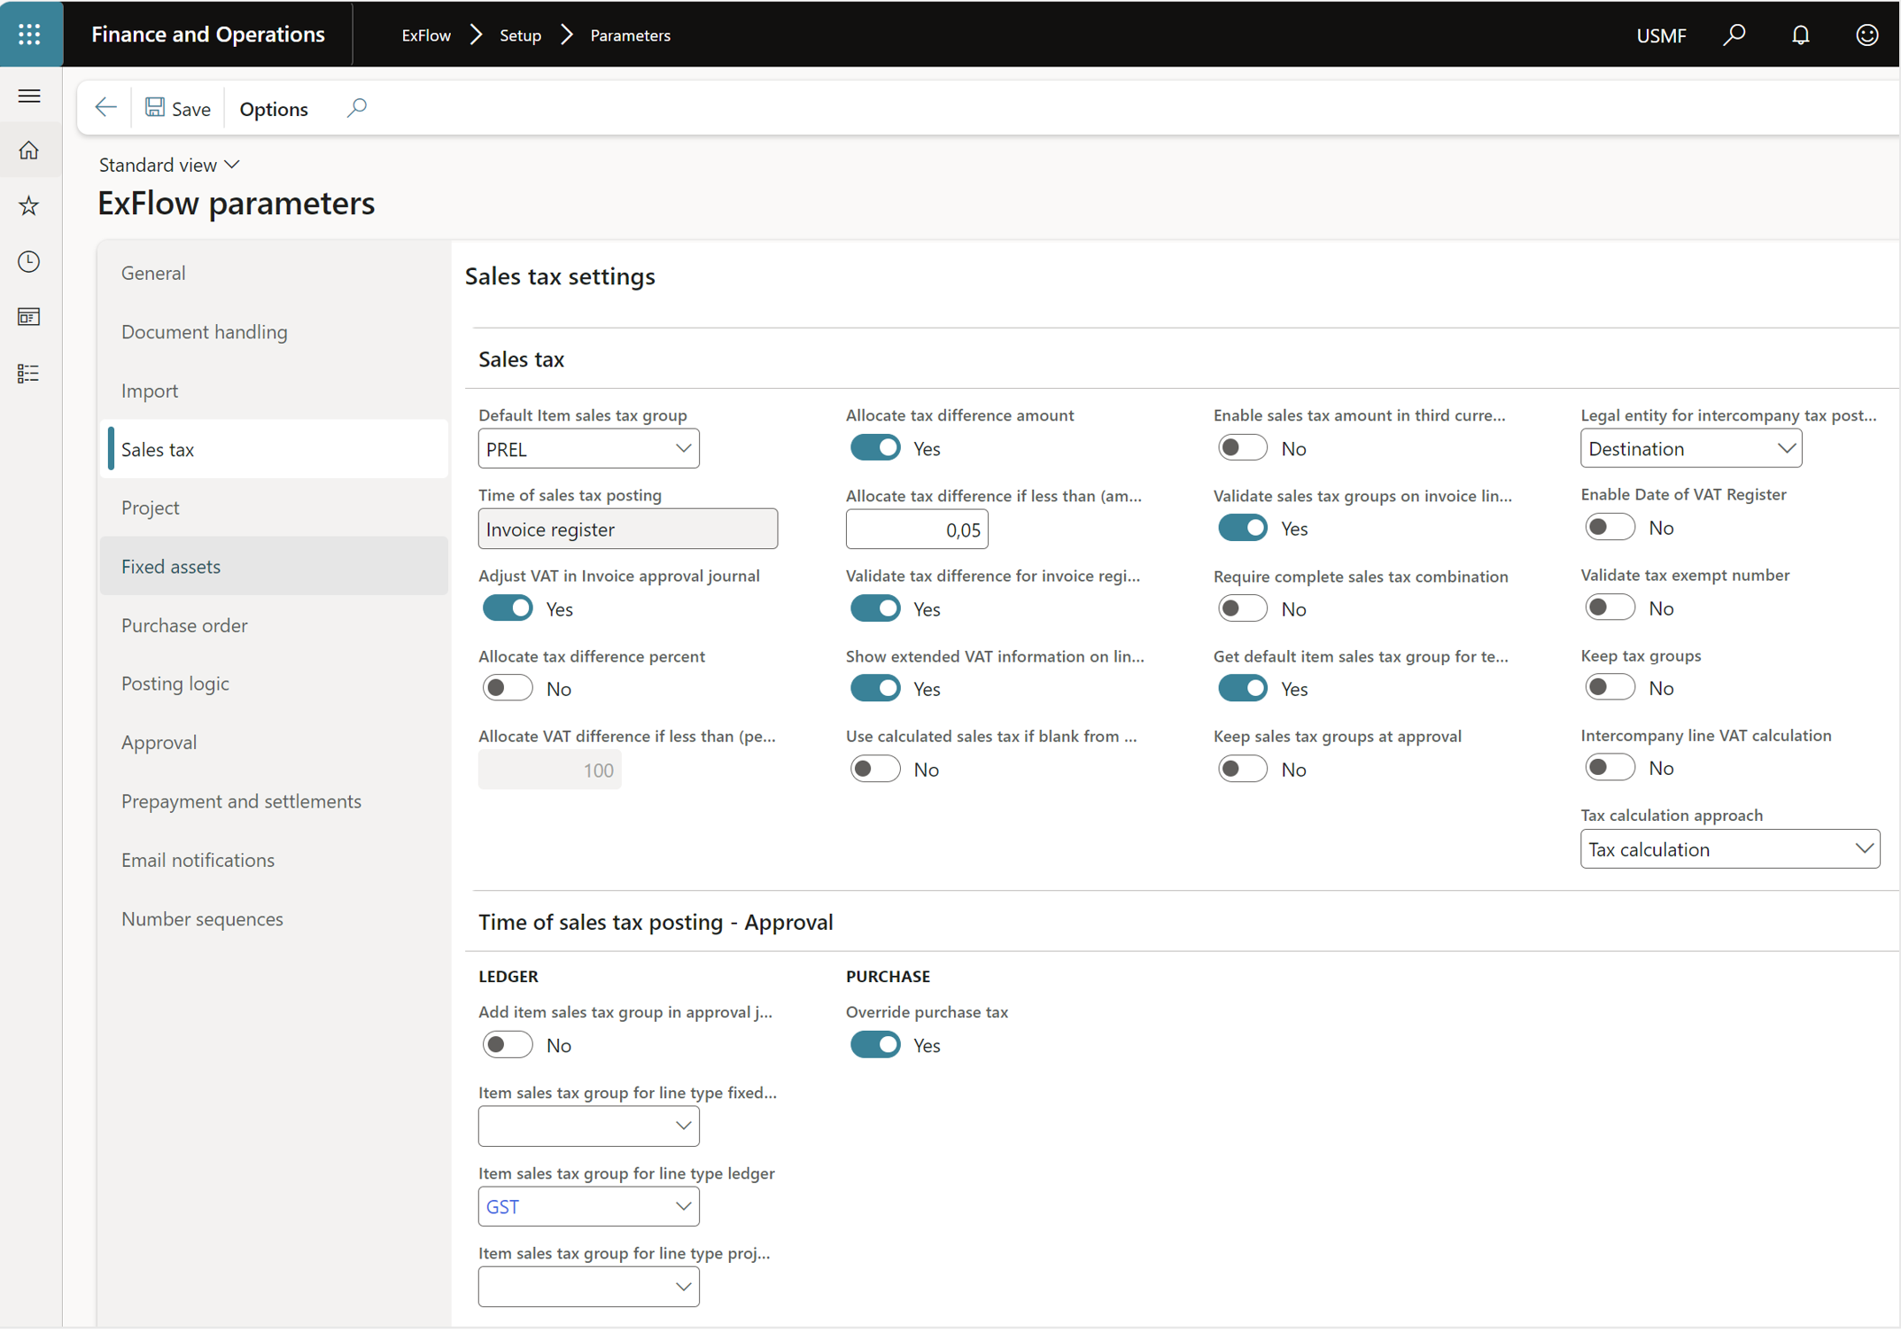Image resolution: width=1901 pixels, height=1331 pixels.
Task: Go to the Home icon in sidebar
Action: 29,151
